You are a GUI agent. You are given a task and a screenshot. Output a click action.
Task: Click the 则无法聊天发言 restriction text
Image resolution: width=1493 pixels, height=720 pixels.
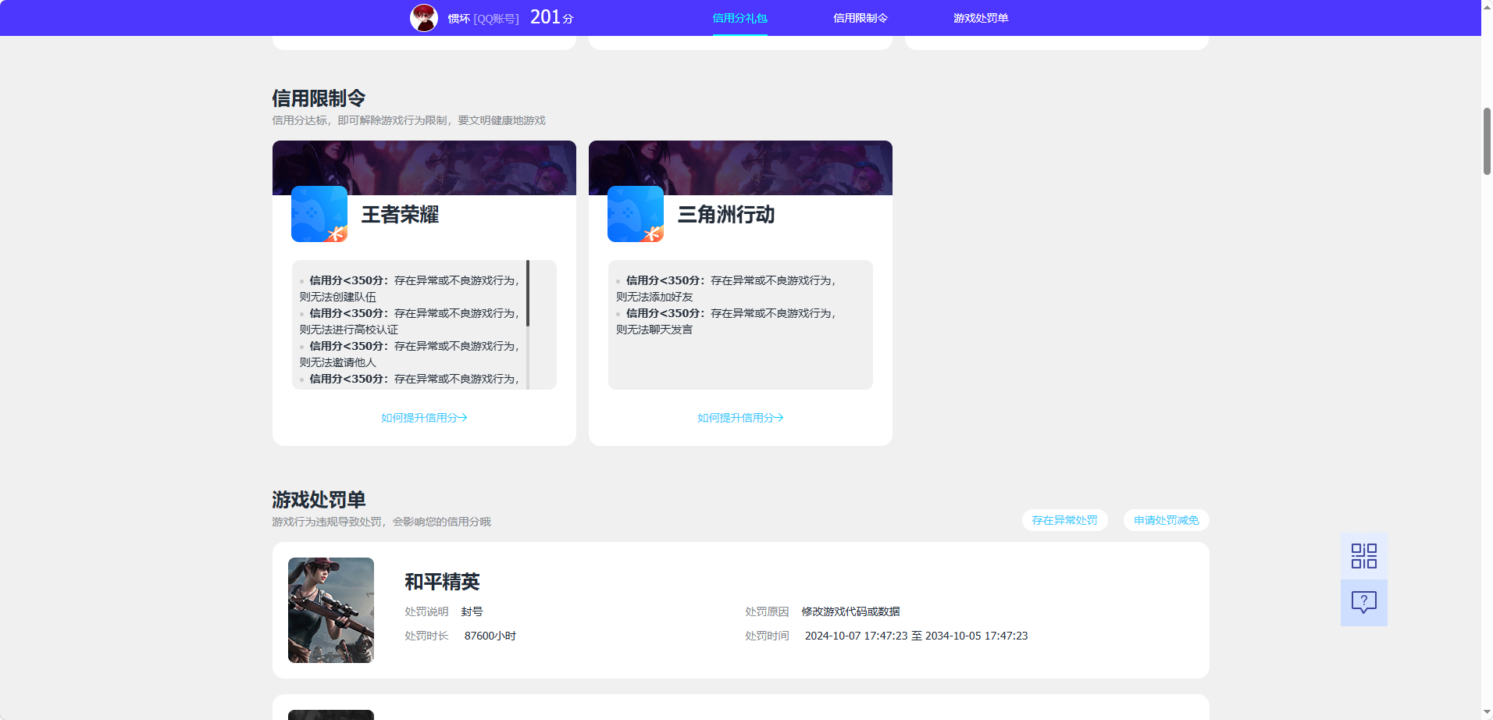[x=654, y=330]
